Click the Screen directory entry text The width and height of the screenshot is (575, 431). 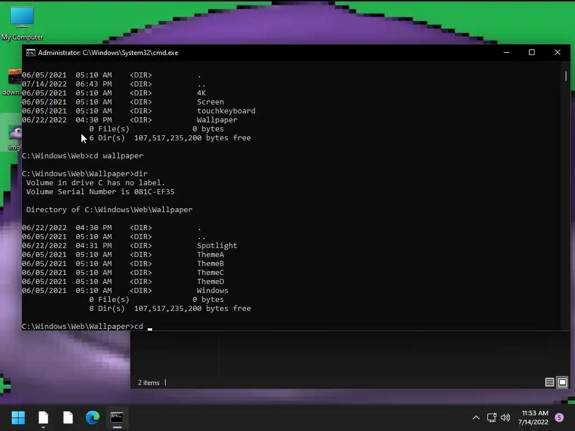click(211, 102)
